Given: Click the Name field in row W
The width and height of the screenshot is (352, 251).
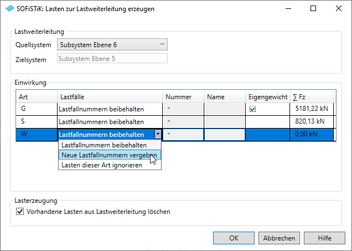Looking at the screenshot, I should pyautogui.click(x=225, y=134).
